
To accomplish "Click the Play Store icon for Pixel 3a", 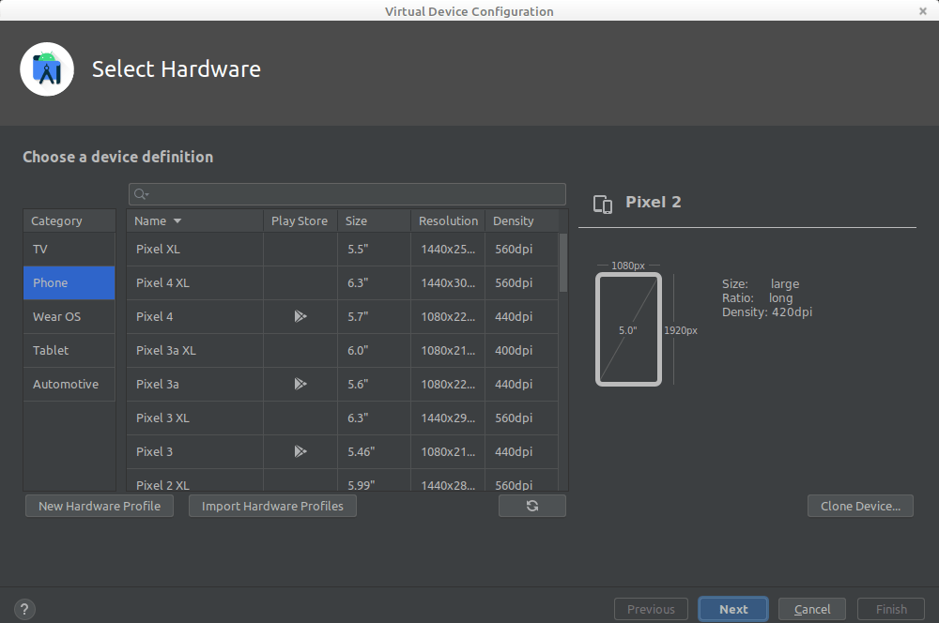I will tap(300, 384).
